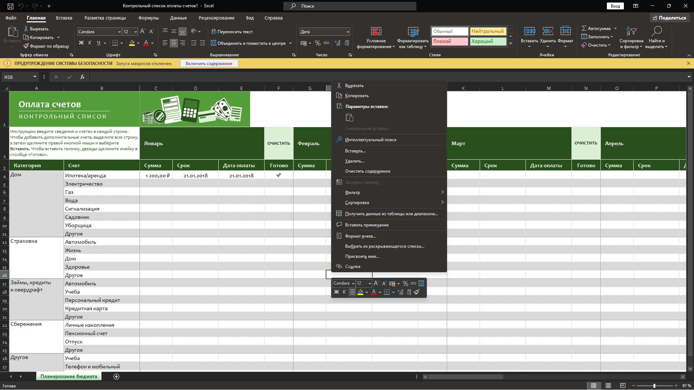The height and width of the screenshot is (390, 694).
Task: Open the Candara font name dropdown
Action: click(119, 32)
